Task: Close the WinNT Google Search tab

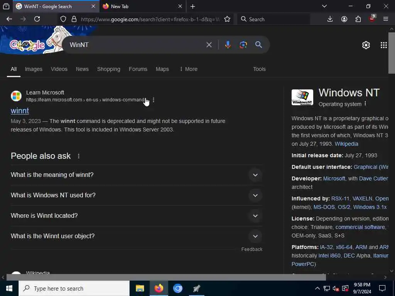Action: (x=93, y=6)
